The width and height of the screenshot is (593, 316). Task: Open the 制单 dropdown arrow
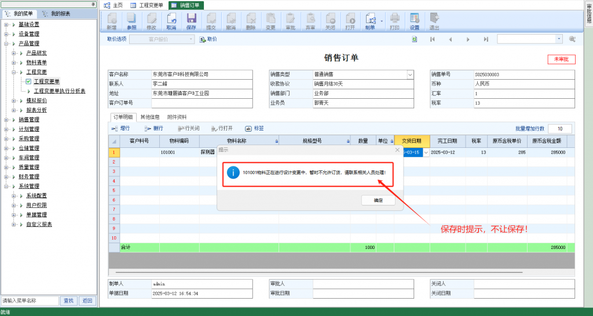coord(382,21)
